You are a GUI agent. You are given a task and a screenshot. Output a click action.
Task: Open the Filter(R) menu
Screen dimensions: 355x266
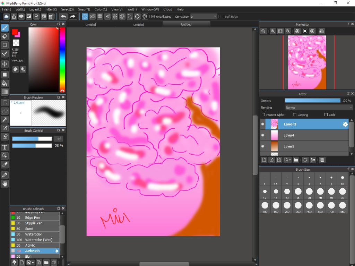51,9
